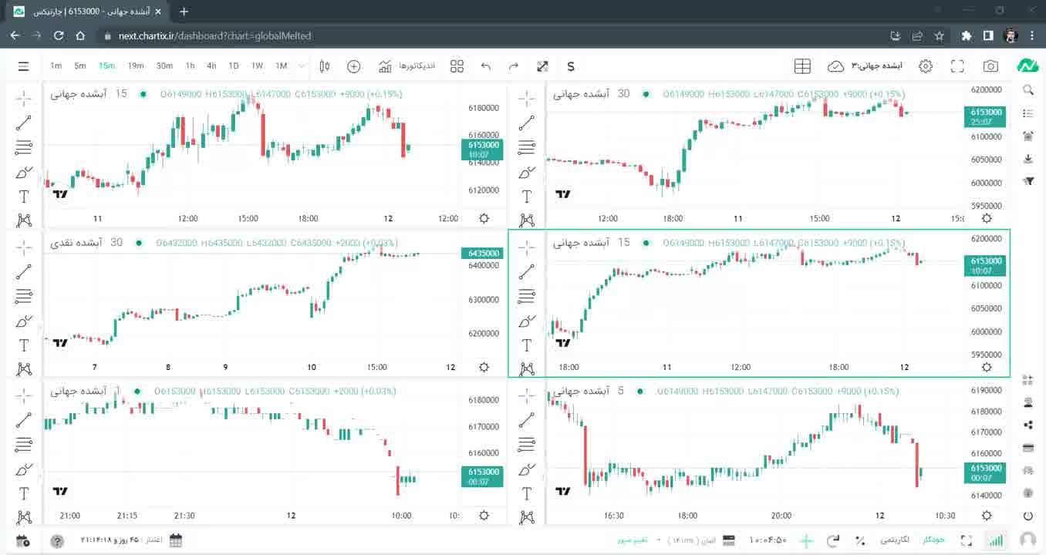Open chart settings gear in top toolbar
This screenshot has height=555, width=1046.
coord(926,66)
